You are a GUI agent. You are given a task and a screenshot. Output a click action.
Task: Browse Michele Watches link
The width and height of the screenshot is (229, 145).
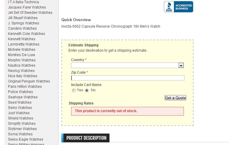coord(22,50)
